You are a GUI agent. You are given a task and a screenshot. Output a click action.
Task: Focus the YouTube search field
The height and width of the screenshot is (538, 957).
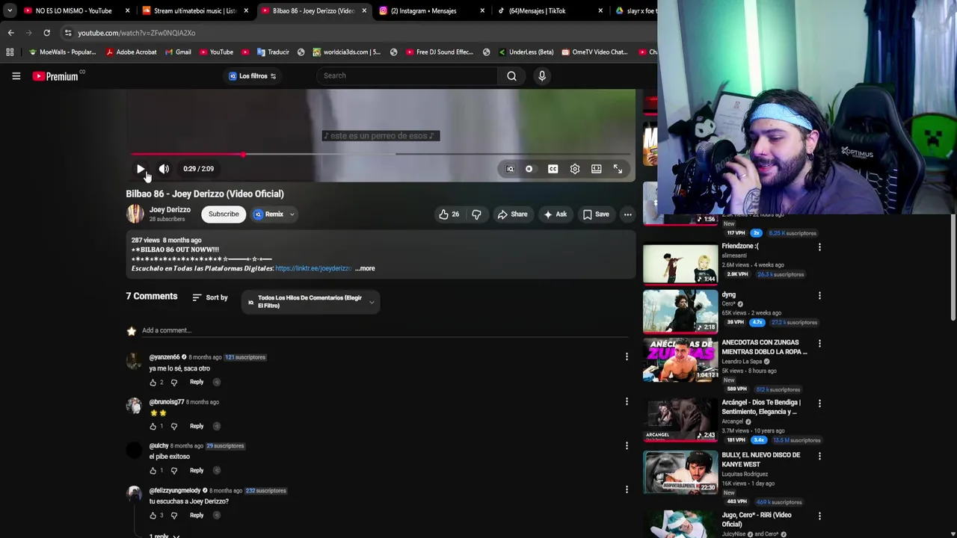coord(407,75)
